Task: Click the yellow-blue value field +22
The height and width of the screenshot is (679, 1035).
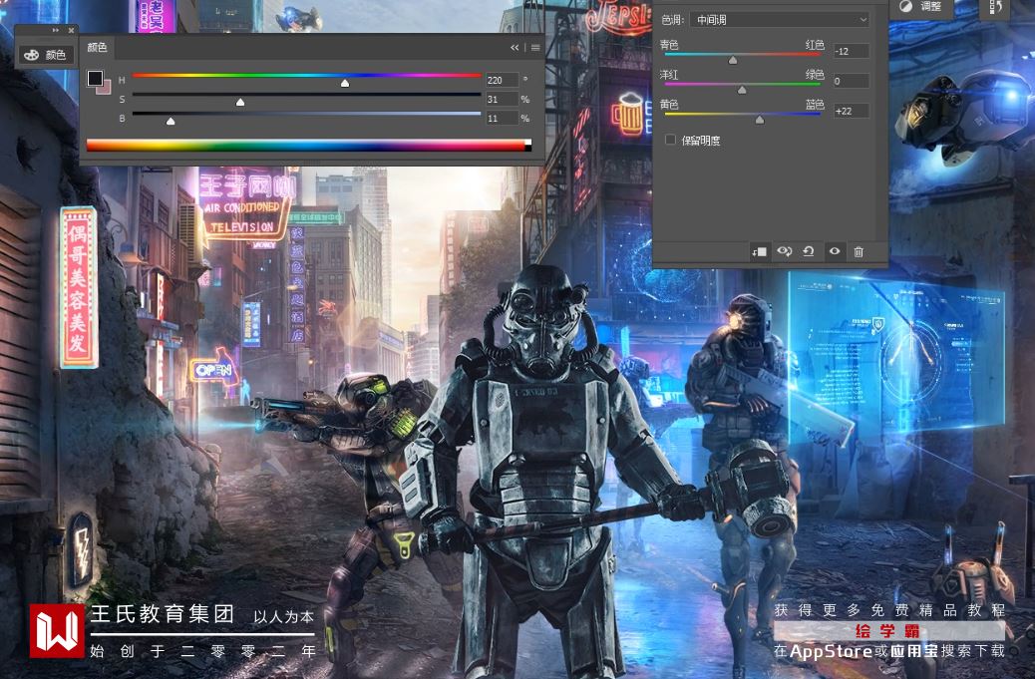Action: (851, 111)
